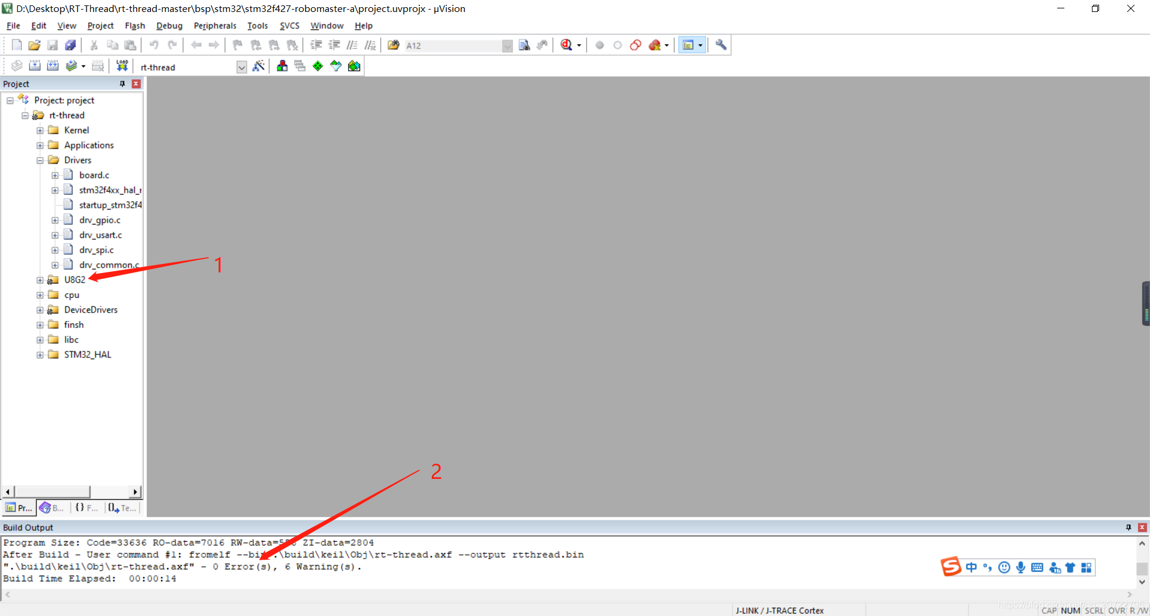
Task: Select drv_gpio.c in project tree
Action: (99, 220)
